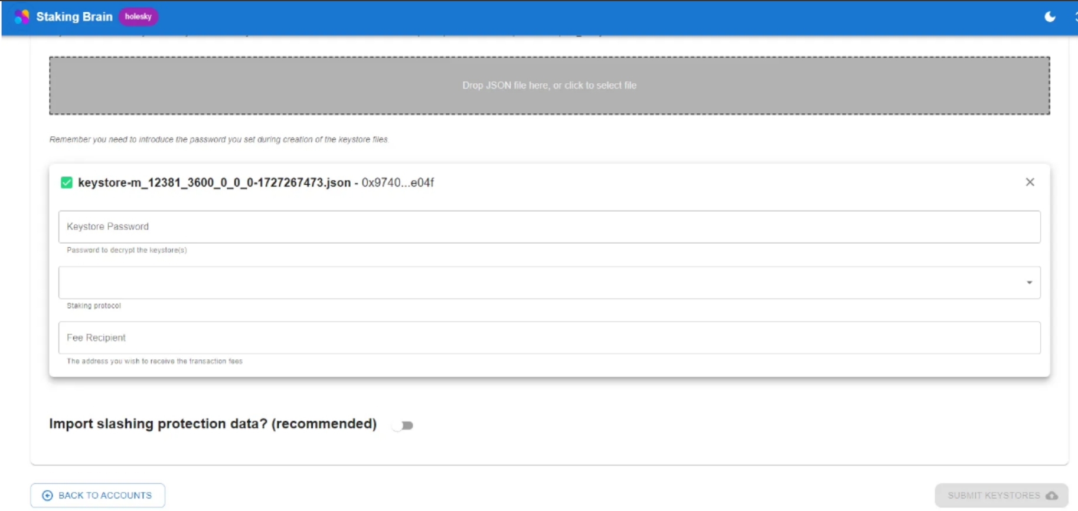Enable import slashing protection data toggle
This screenshot has width=1078, height=511.
(403, 425)
